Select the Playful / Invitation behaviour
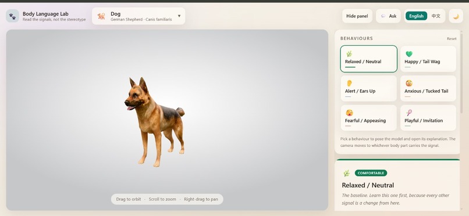 click(428, 118)
